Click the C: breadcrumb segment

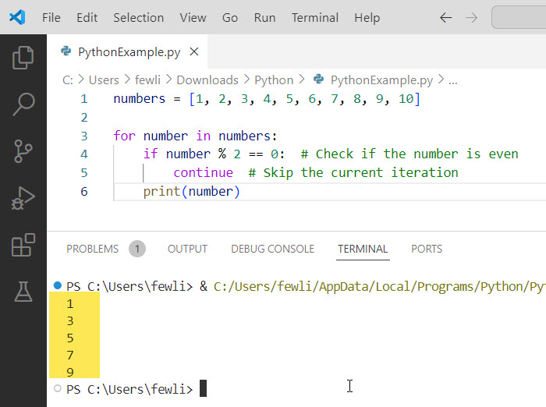point(68,80)
